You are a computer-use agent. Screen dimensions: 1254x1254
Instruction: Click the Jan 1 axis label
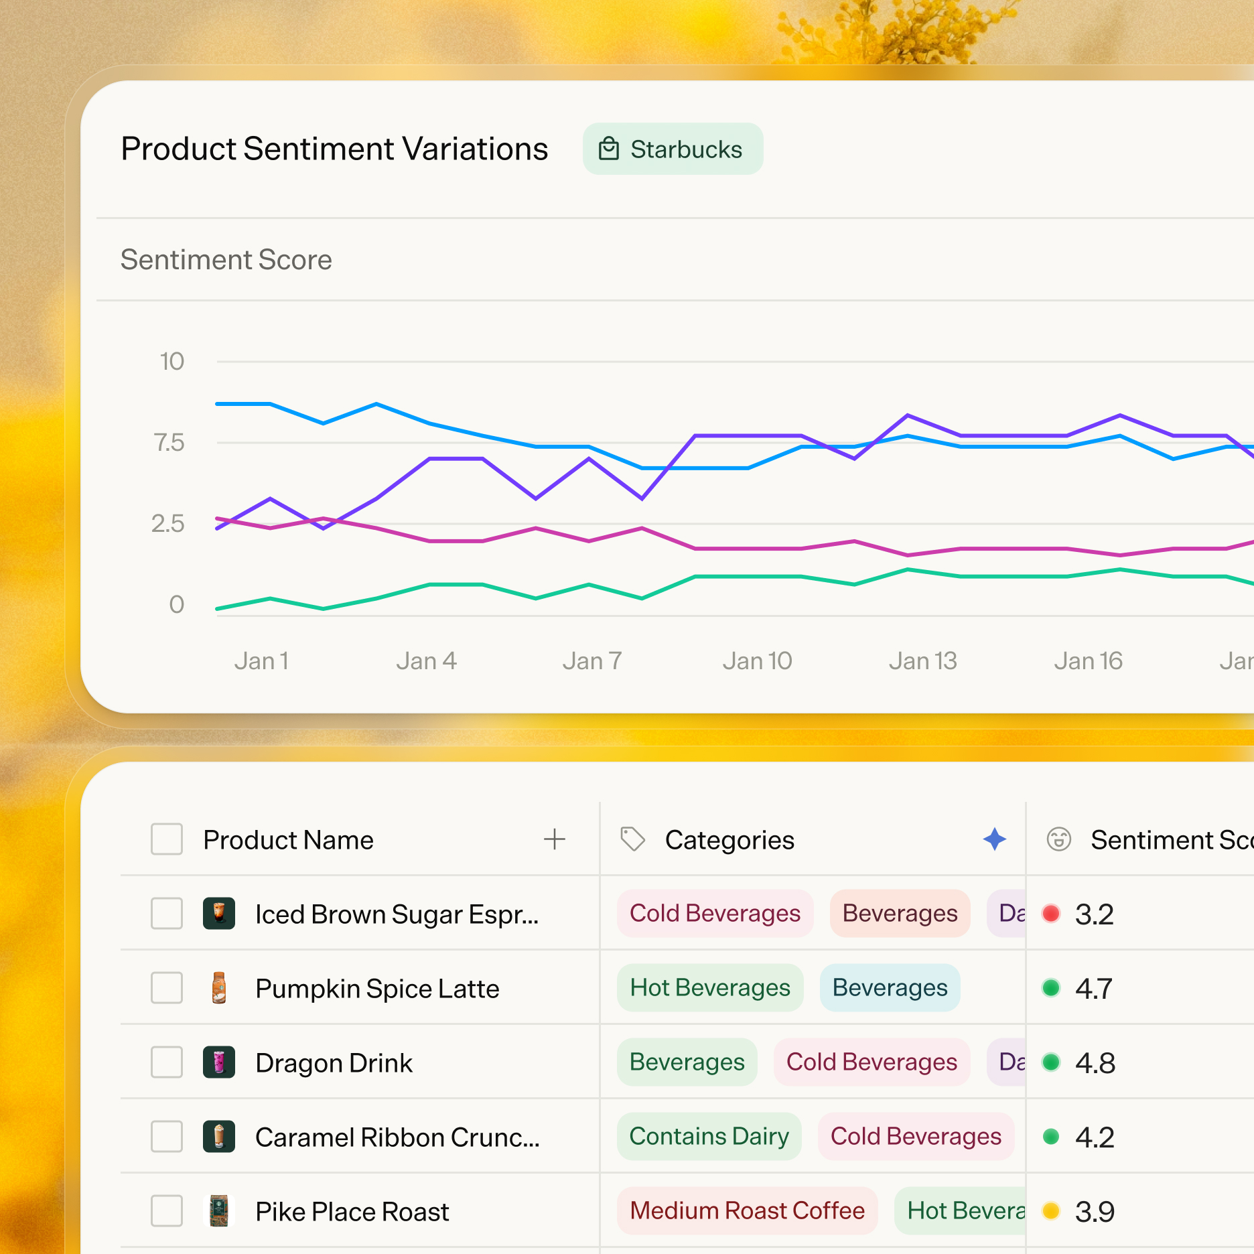tap(261, 661)
